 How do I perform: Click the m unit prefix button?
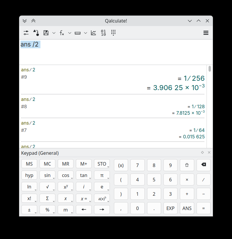pyautogui.click(x=66, y=210)
